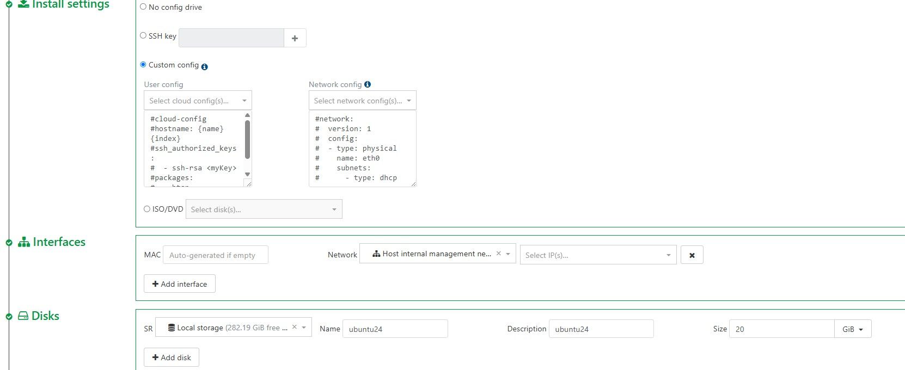Click the Custom config info icon

click(x=204, y=67)
